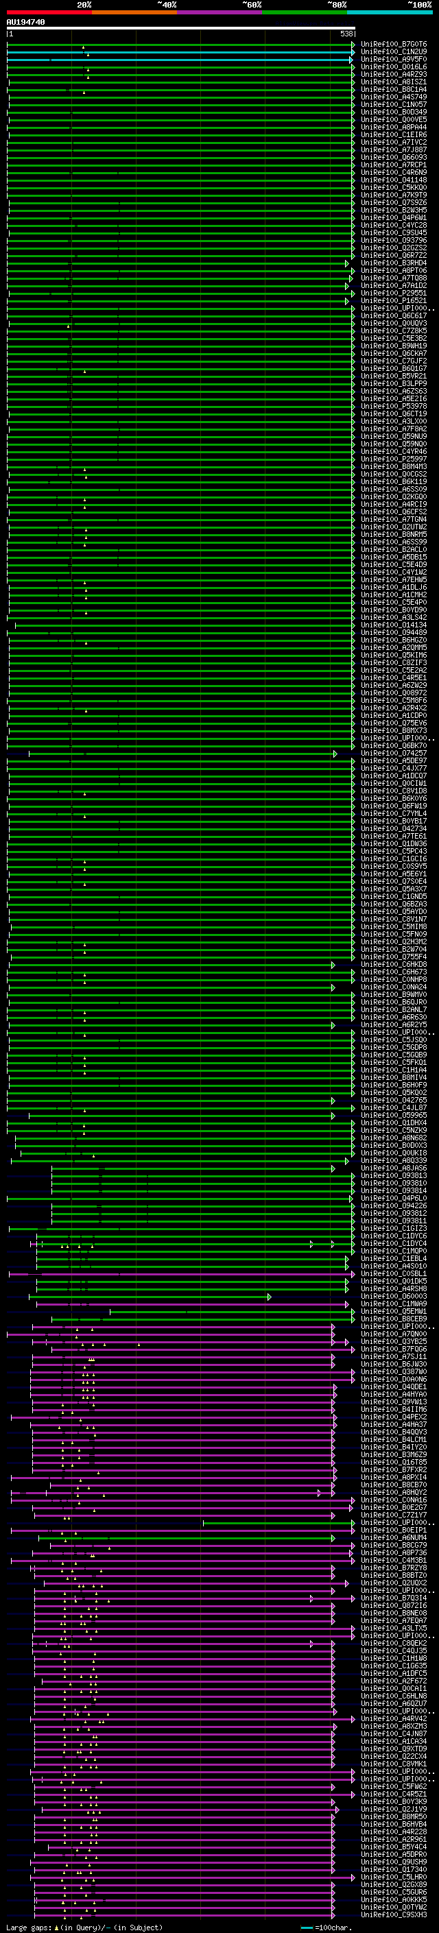Click the cyan ~100% identity legend bar
439x1933 pixels.
pos(390,13)
